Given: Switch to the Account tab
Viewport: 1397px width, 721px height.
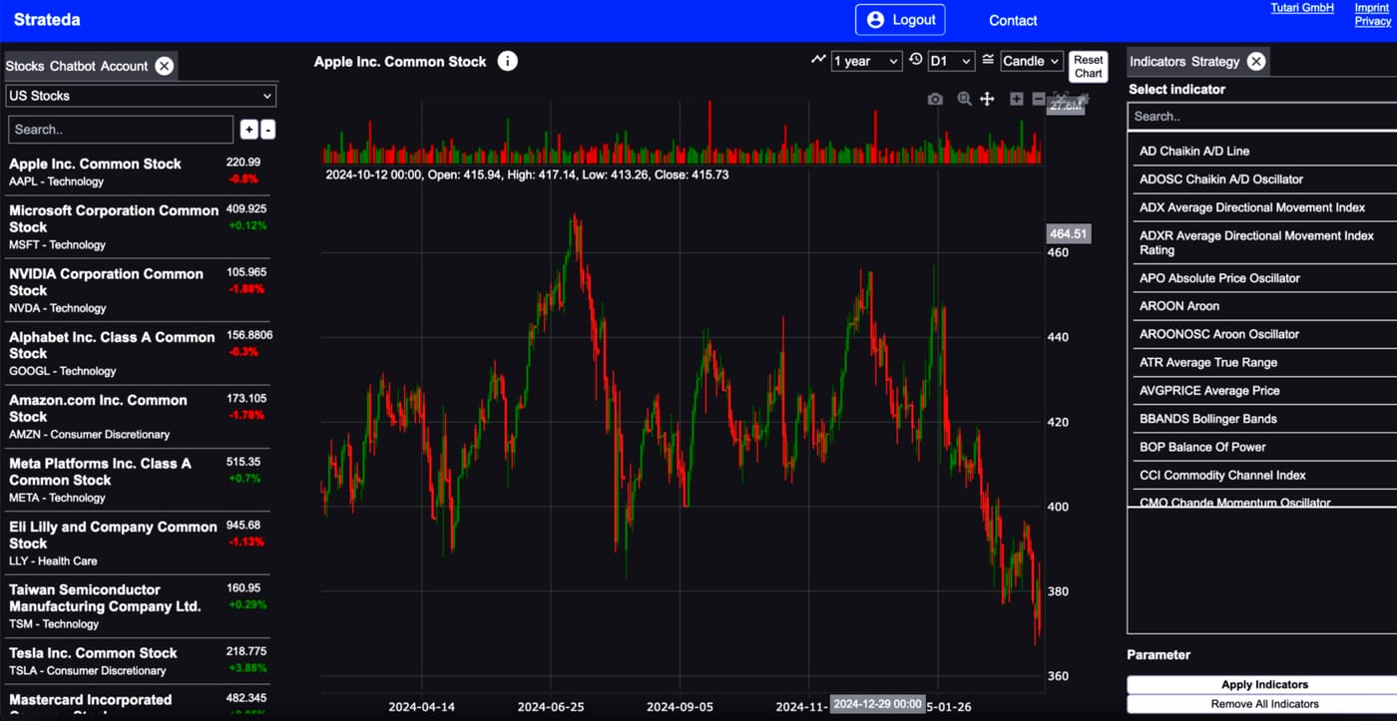Looking at the screenshot, I should (124, 66).
